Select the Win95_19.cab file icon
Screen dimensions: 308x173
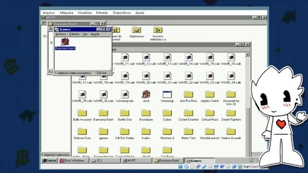[125, 76]
